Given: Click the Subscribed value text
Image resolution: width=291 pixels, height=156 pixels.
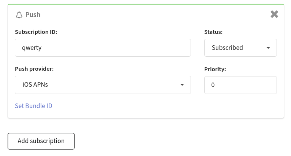Looking at the screenshot, I should pyautogui.click(x=227, y=48).
